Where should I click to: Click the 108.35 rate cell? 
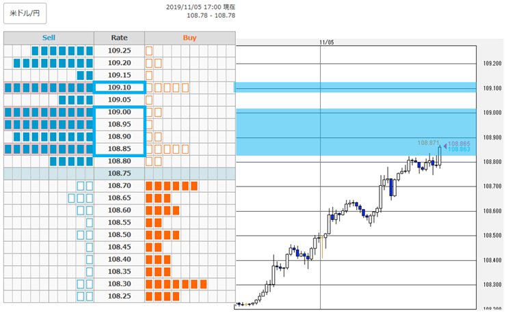(x=120, y=271)
